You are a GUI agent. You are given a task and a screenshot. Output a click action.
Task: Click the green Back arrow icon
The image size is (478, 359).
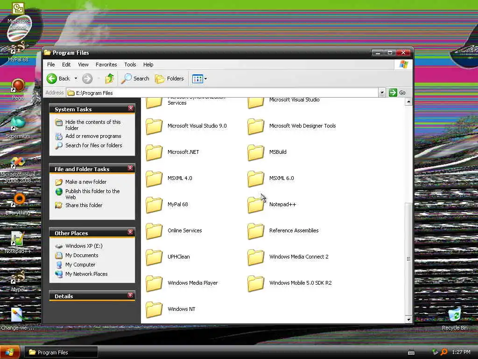click(52, 79)
